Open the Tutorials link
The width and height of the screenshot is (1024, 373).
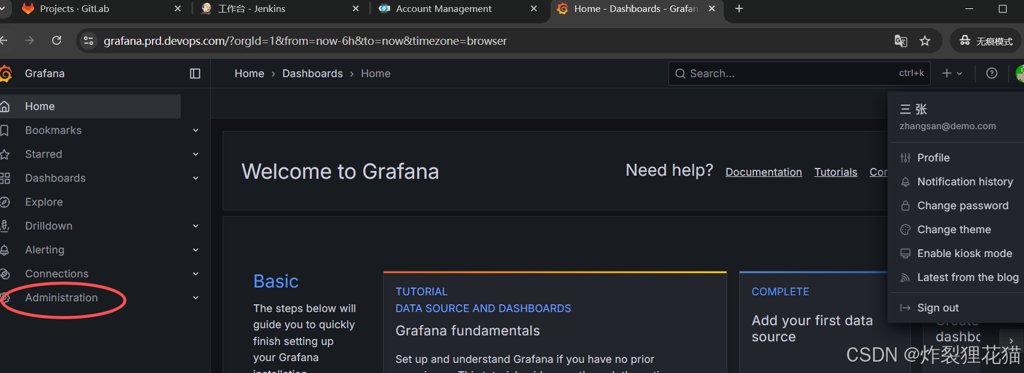[835, 172]
